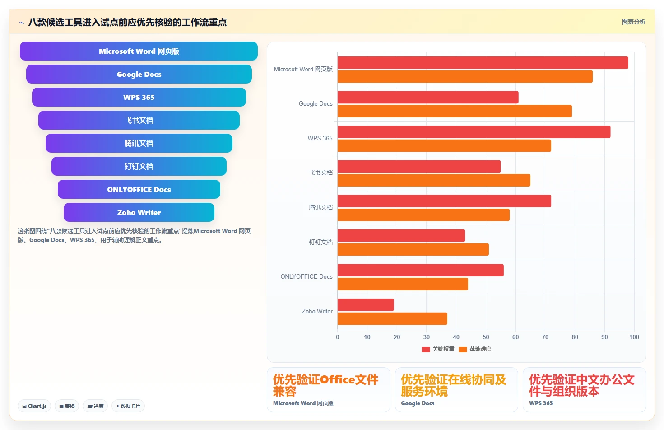Select the WPS 365 funnel bar
Viewport: 664px width, 430px height.
(139, 97)
